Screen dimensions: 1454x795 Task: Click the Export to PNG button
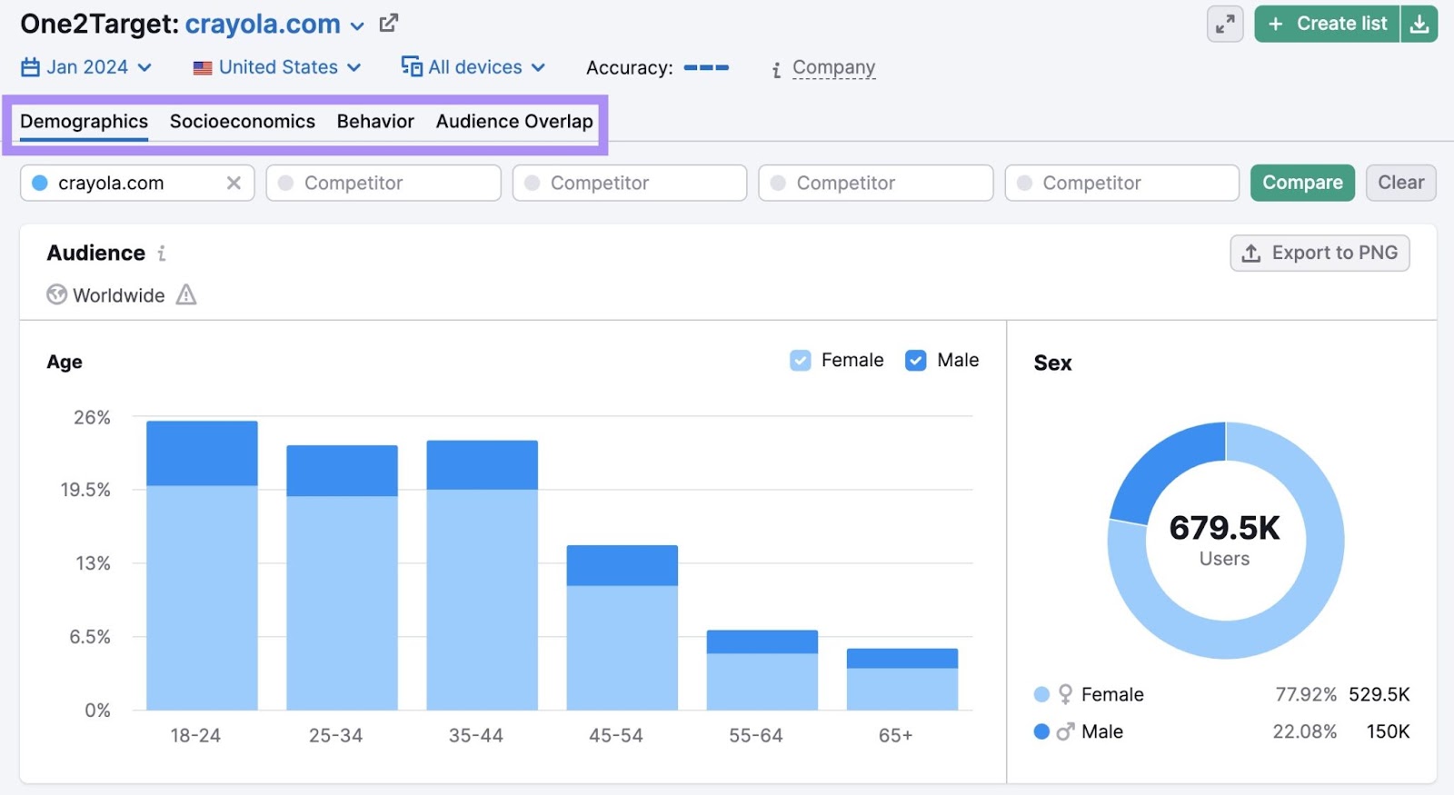(1320, 253)
